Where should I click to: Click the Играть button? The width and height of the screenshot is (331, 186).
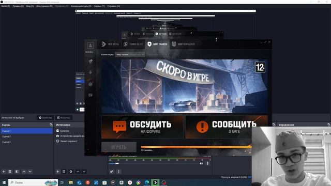(x=119, y=147)
